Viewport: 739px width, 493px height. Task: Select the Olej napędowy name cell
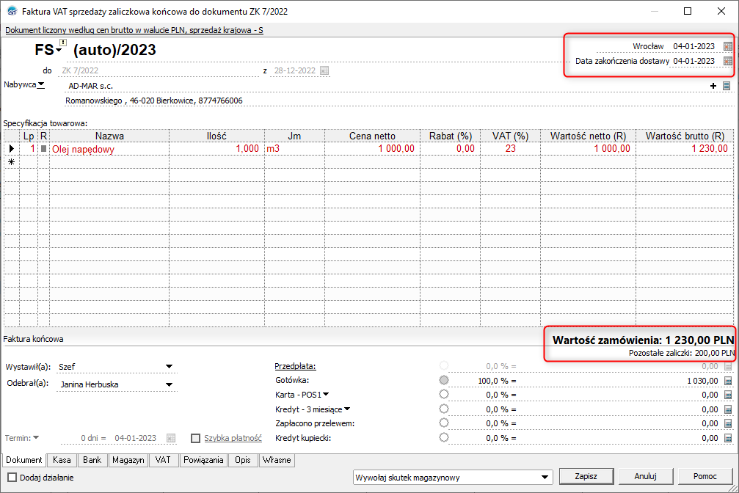(x=109, y=149)
